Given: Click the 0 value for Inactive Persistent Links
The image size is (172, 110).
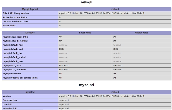Looking at the screenshot, I should pos(60,22).
